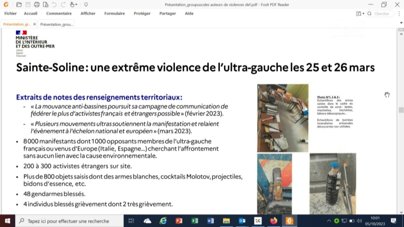Click the Redo arrow icon

(x=63, y=5)
